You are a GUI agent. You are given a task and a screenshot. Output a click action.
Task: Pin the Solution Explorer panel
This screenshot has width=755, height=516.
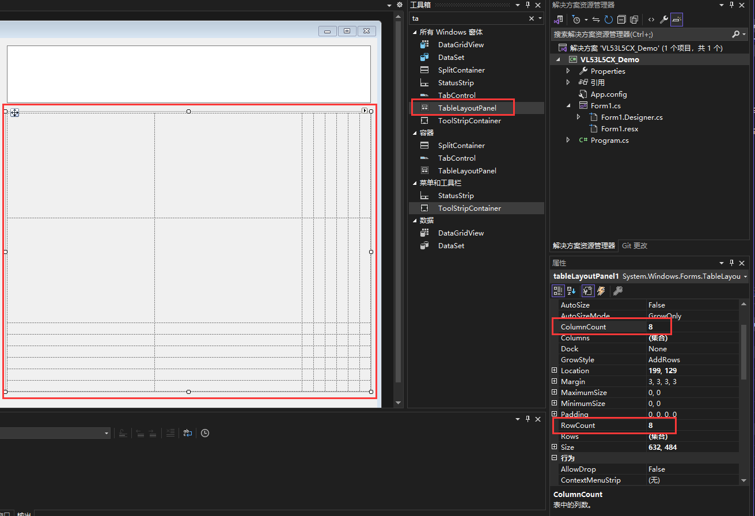click(731, 5)
